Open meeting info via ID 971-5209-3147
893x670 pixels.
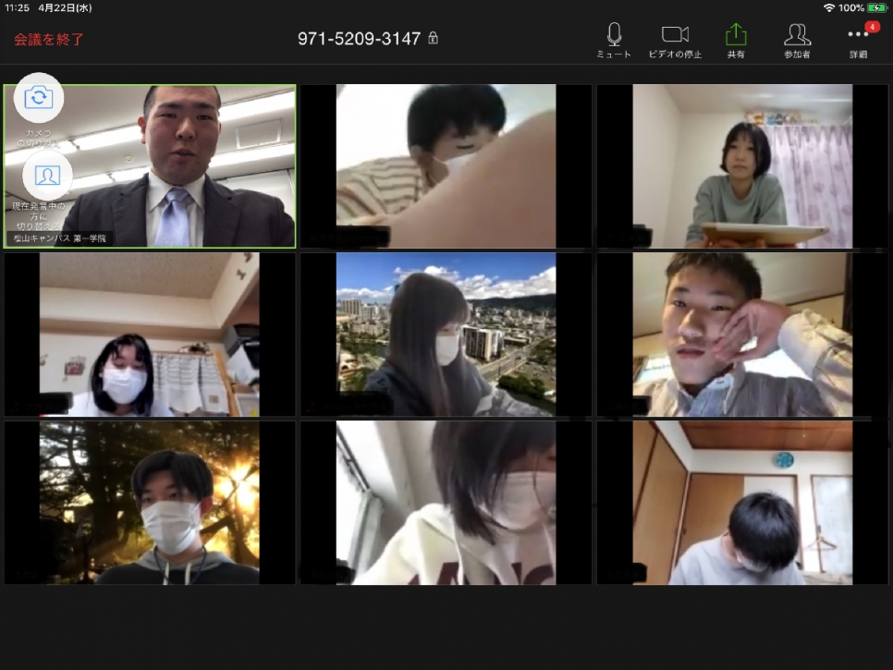pos(359,39)
